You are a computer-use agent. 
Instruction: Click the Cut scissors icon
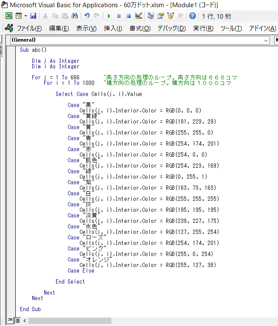click(x=45, y=16)
